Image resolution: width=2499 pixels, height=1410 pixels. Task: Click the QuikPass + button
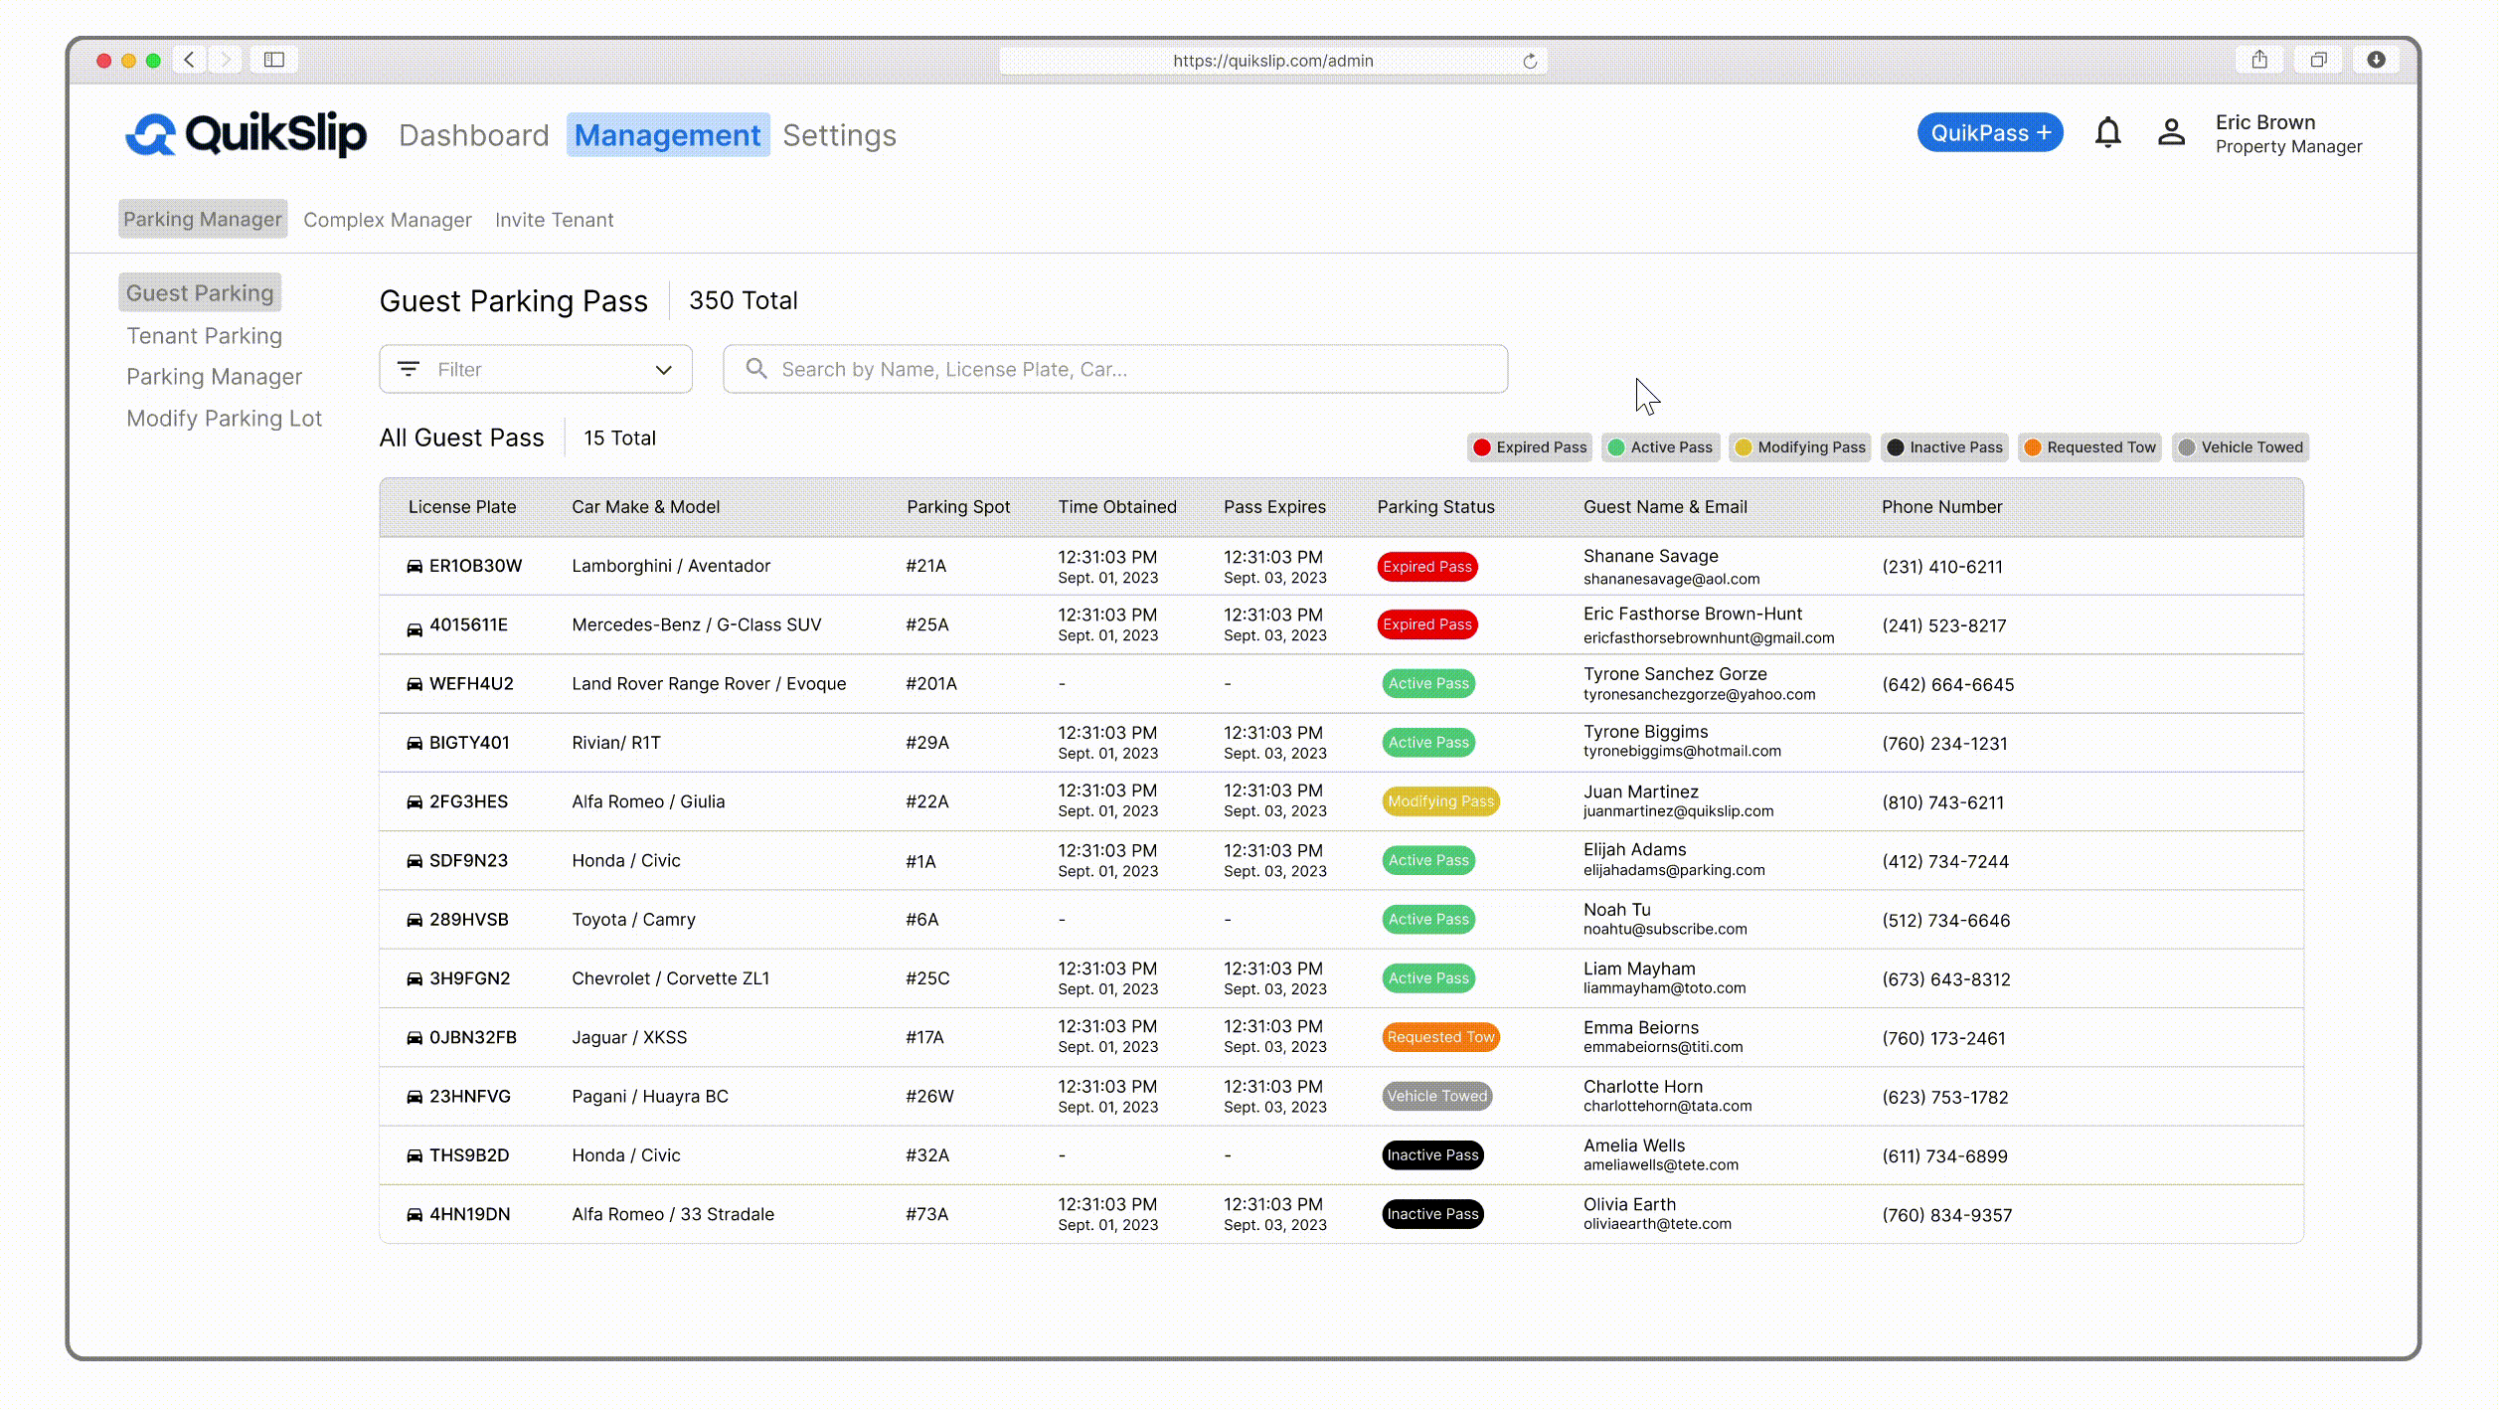pos(1989,133)
